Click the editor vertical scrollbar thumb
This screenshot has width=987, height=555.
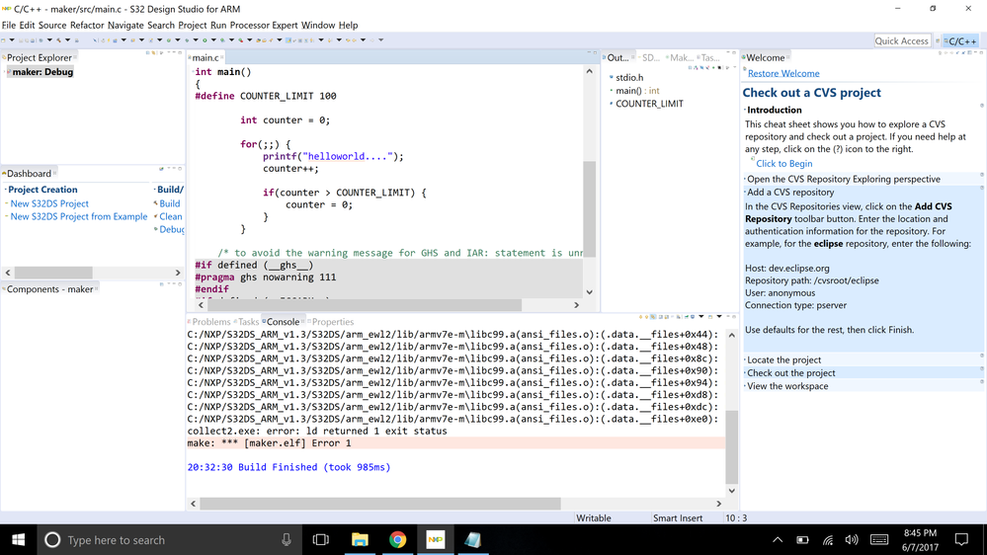point(589,208)
